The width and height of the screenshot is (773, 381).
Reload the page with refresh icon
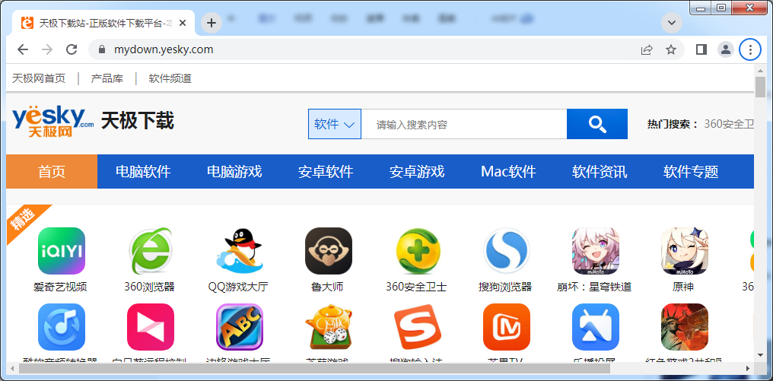coord(72,49)
